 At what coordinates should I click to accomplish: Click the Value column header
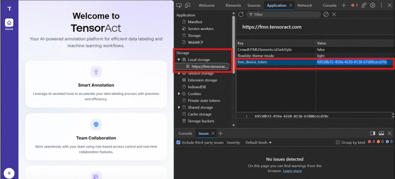[x=355, y=43]
